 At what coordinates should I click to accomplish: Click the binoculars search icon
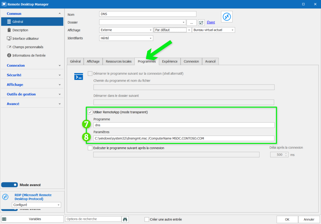(125, 219)
